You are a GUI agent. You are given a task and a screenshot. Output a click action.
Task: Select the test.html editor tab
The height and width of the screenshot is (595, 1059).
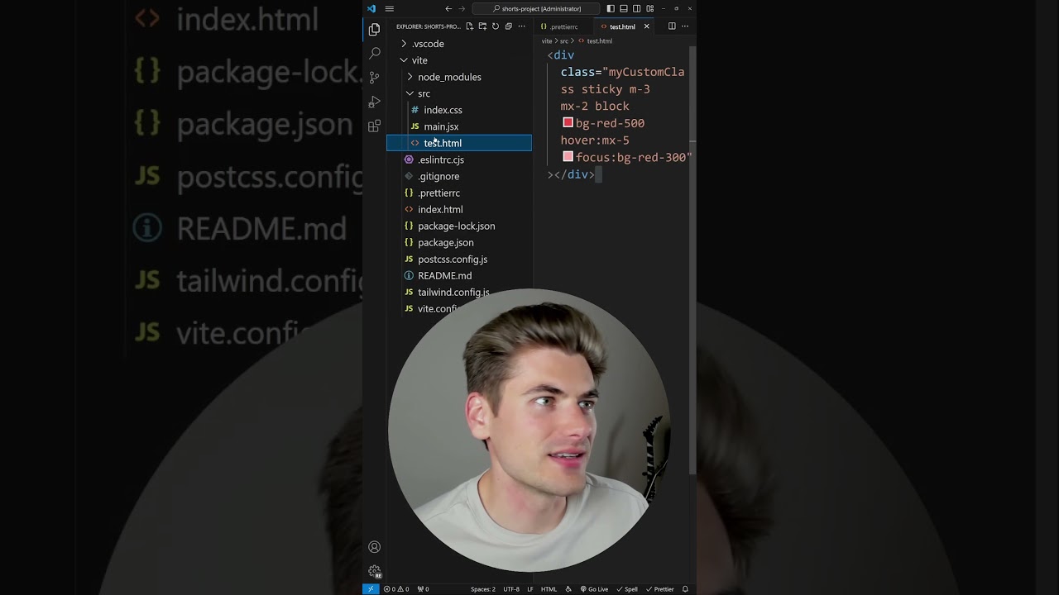click(622, 26)
